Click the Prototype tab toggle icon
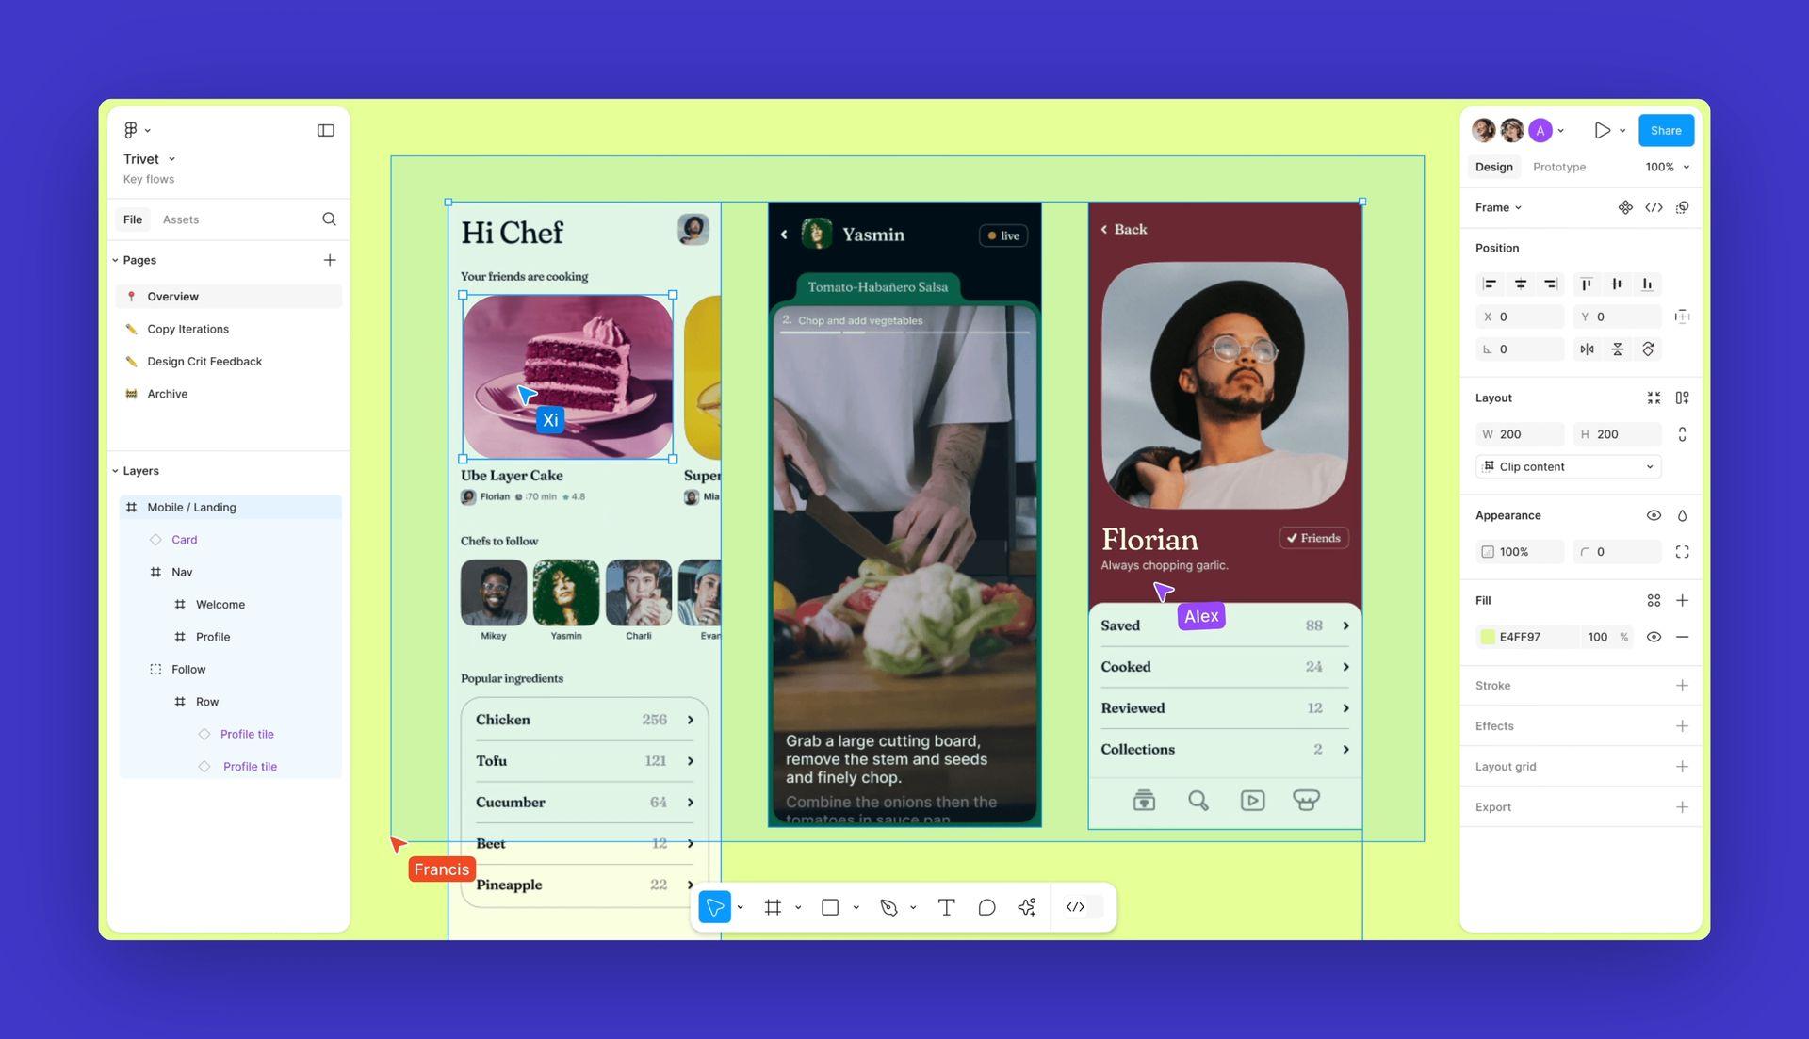Screen dimensions: 1809x1039 coord(1558,167)
